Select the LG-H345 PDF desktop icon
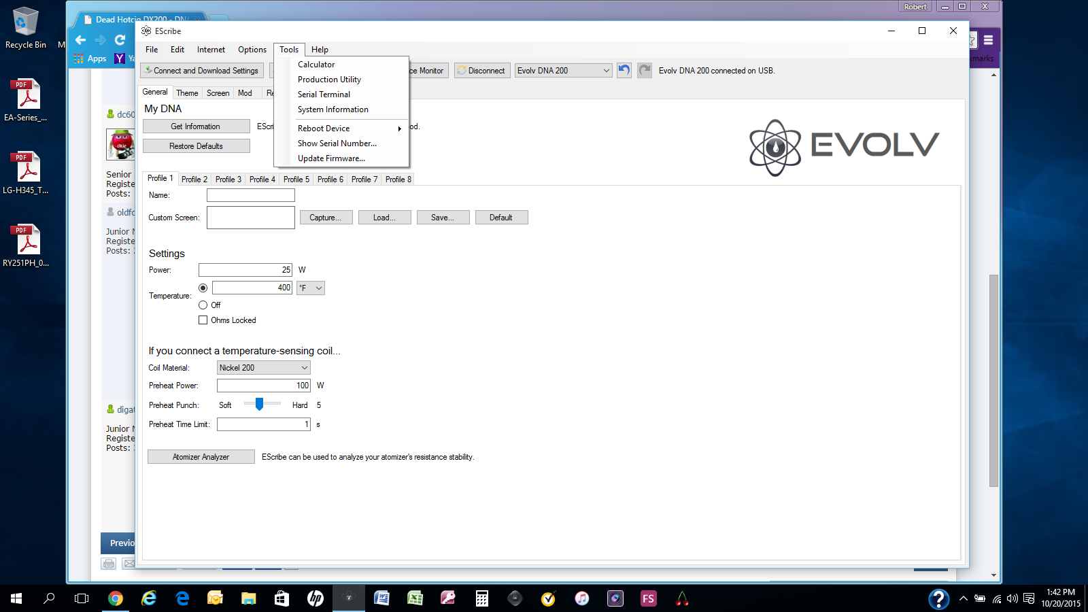This screenshot has height=612, width=1088. point(26,173)
